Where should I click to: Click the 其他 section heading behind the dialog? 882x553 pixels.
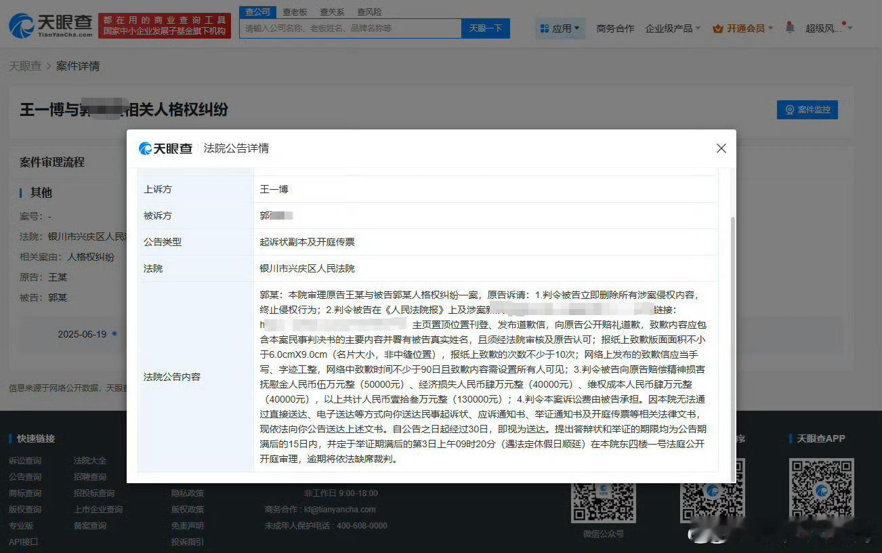[x=41, y=193]
